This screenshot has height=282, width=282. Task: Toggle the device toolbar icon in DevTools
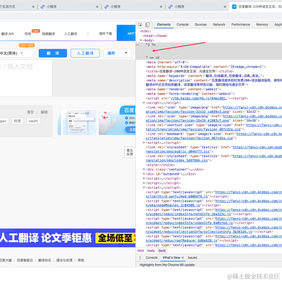(147, 25)
